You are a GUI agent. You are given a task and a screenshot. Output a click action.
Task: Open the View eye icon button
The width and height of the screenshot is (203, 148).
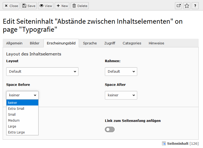(x=46, y=6)
